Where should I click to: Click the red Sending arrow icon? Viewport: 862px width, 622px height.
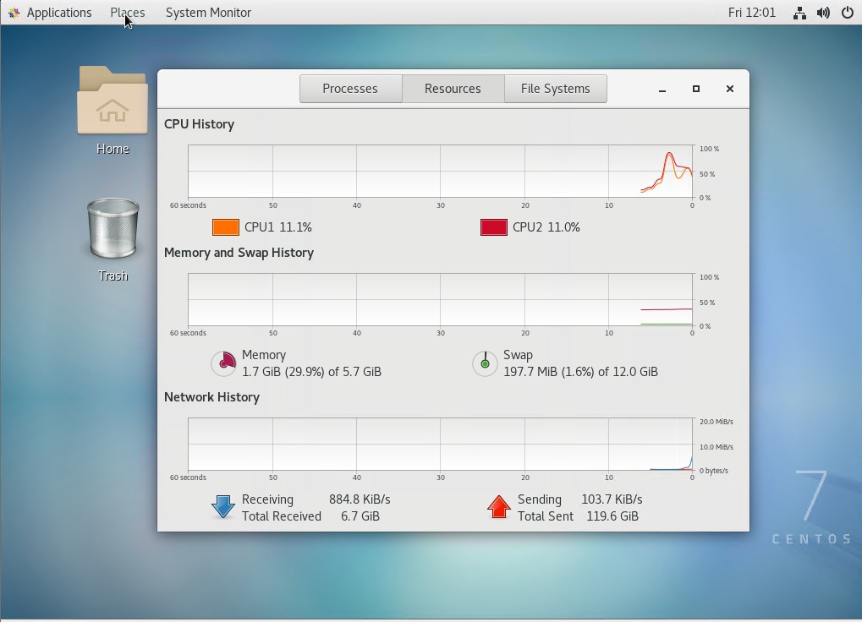[499, 507]
